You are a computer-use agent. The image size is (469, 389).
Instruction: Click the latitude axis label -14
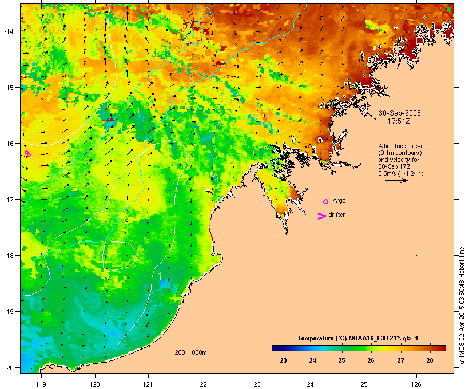tap(9, 31)
